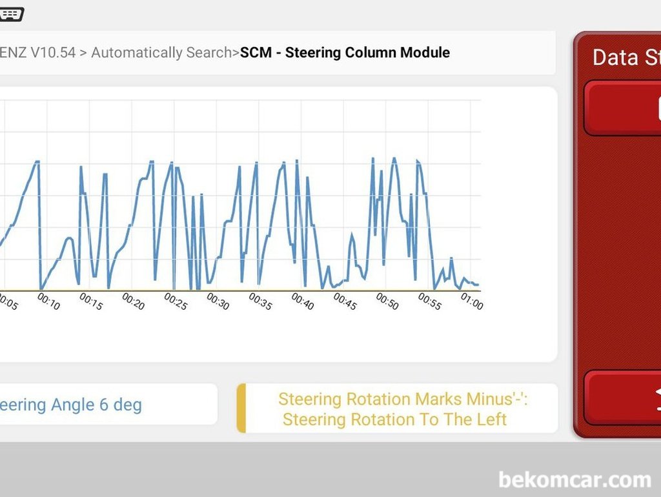Tap the 00:45 tick label

(345, 301)
